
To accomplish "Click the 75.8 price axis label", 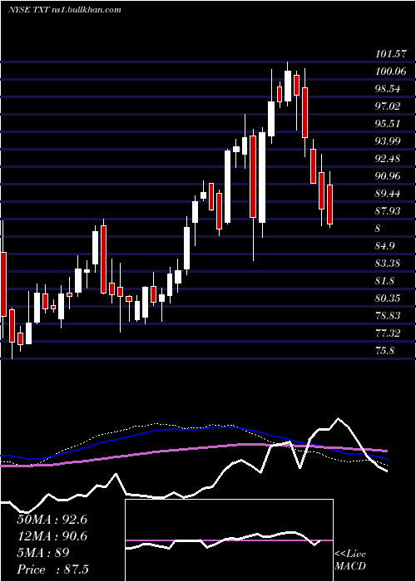I will click(384, 350).
